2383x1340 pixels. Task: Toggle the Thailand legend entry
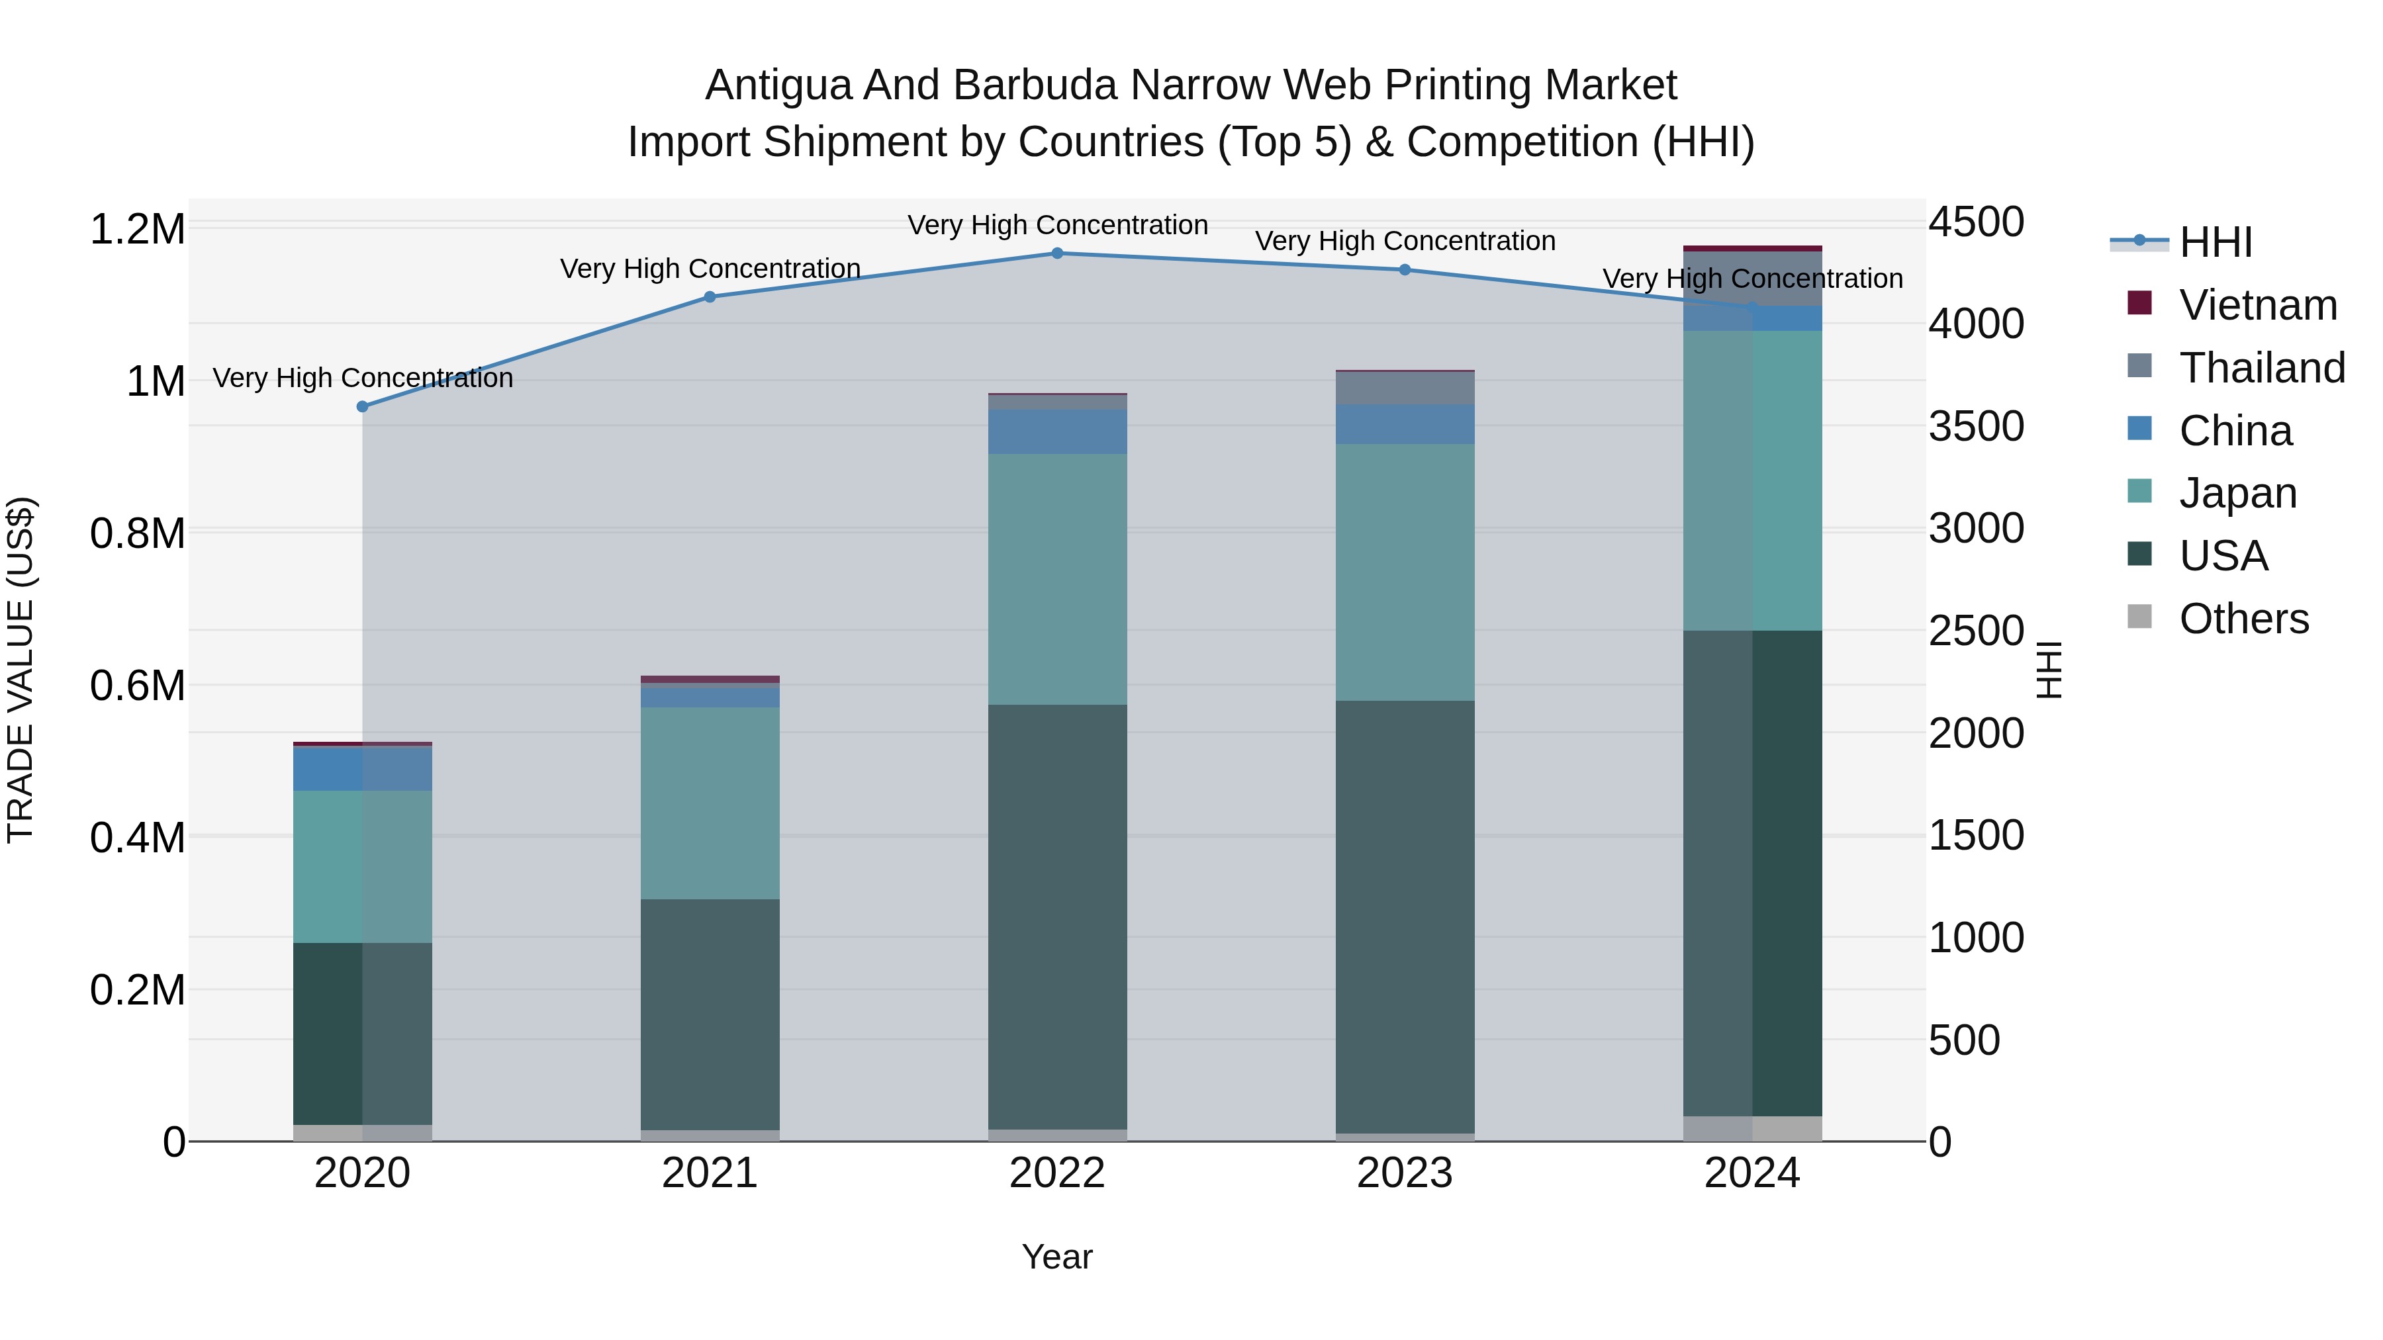pyautogui.click(x=2237, y=368)
